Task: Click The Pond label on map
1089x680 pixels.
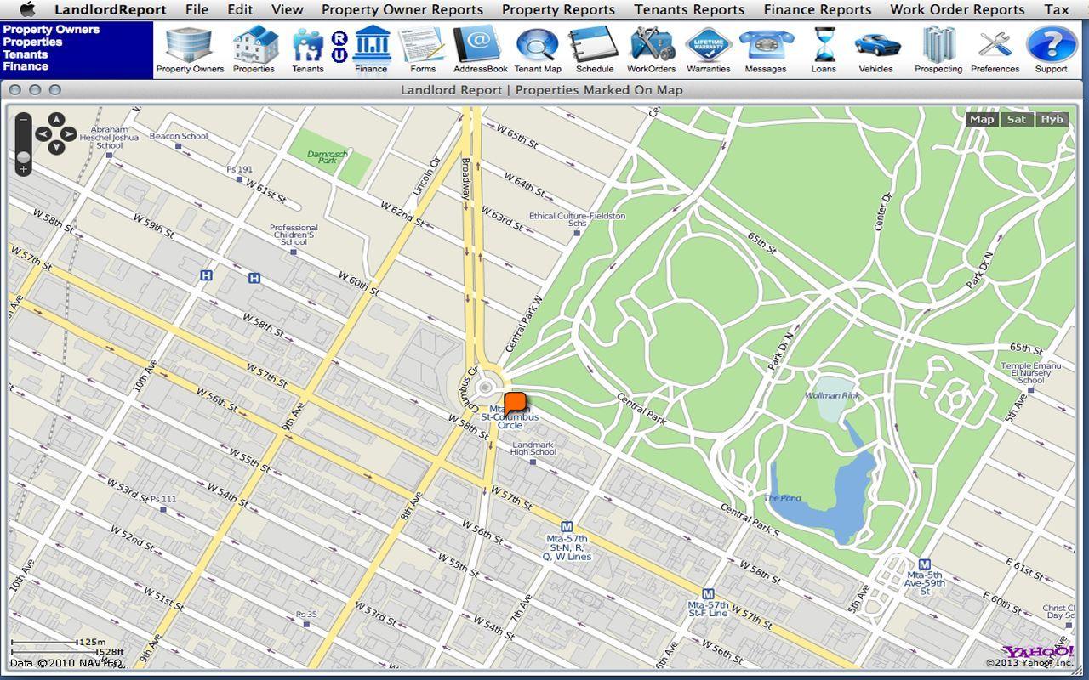Action: point(783,498)
